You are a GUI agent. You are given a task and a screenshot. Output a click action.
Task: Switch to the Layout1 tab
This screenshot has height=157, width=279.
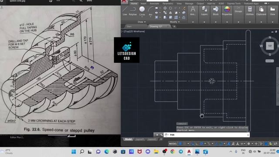pyautogui.click(x=139, y=139)
